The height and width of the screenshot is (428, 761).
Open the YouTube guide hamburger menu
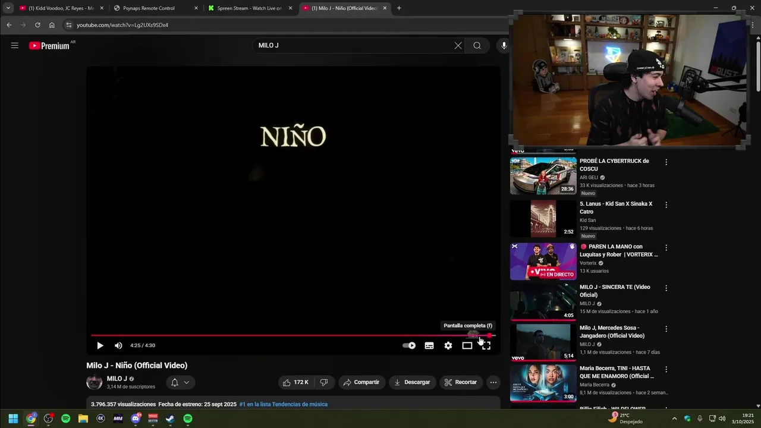(14, 45)
